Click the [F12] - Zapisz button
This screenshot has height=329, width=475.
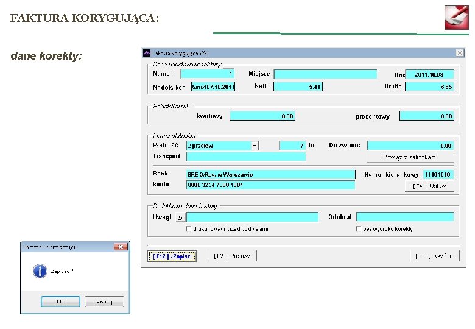pos(172,256)
